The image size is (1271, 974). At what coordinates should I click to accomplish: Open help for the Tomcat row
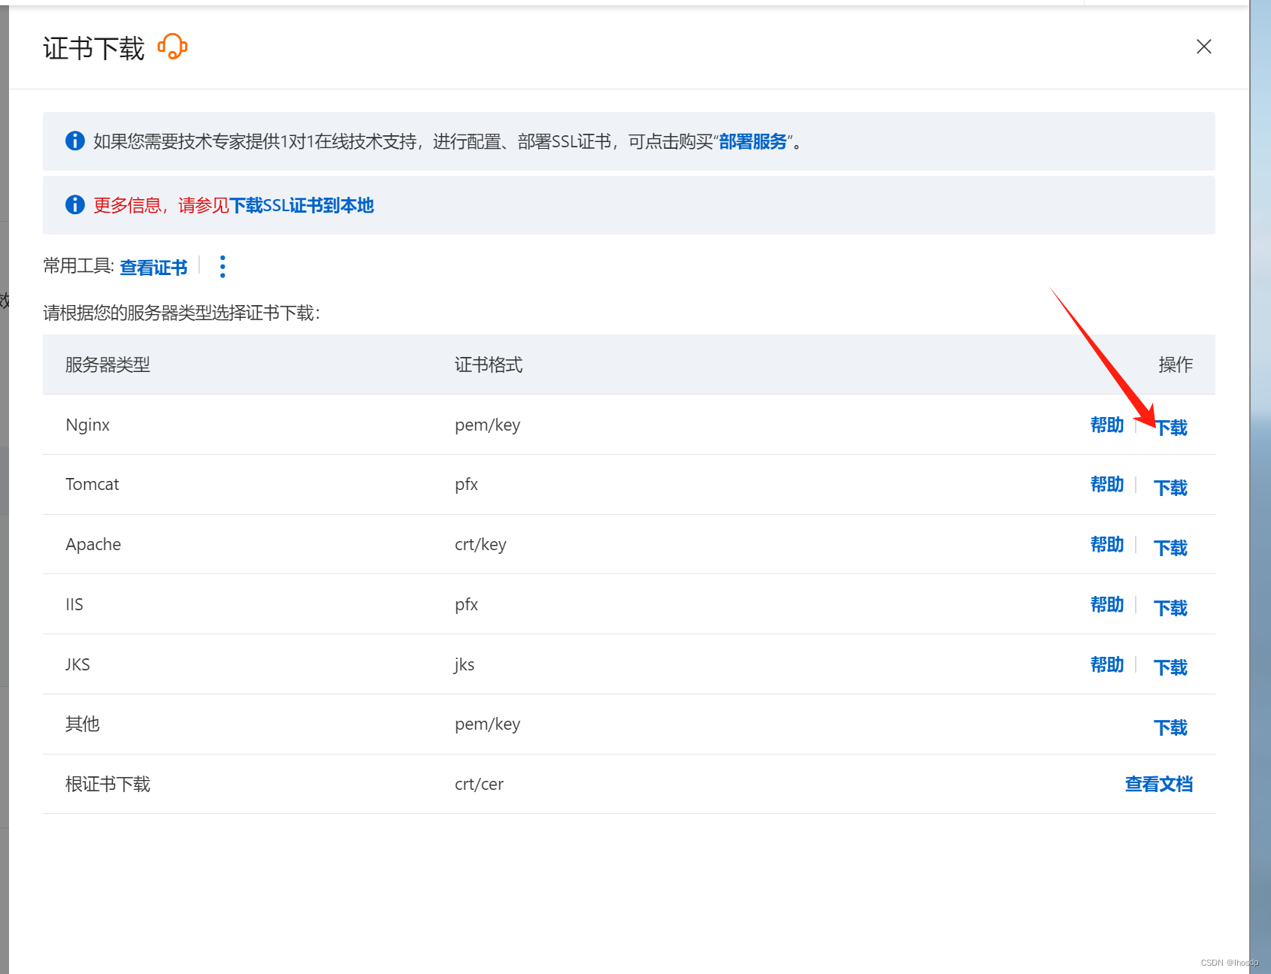pos(1107,485)
